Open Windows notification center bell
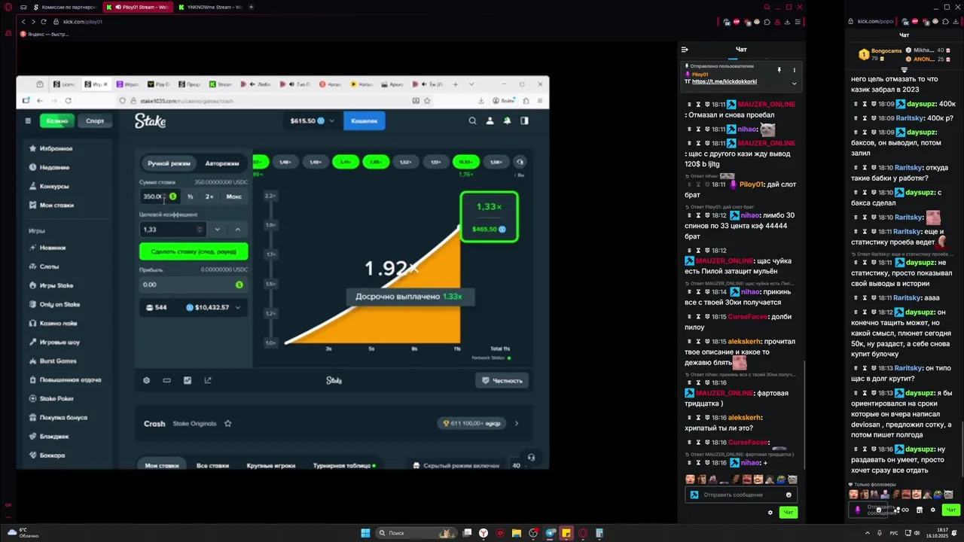 [x=956, y=533]
